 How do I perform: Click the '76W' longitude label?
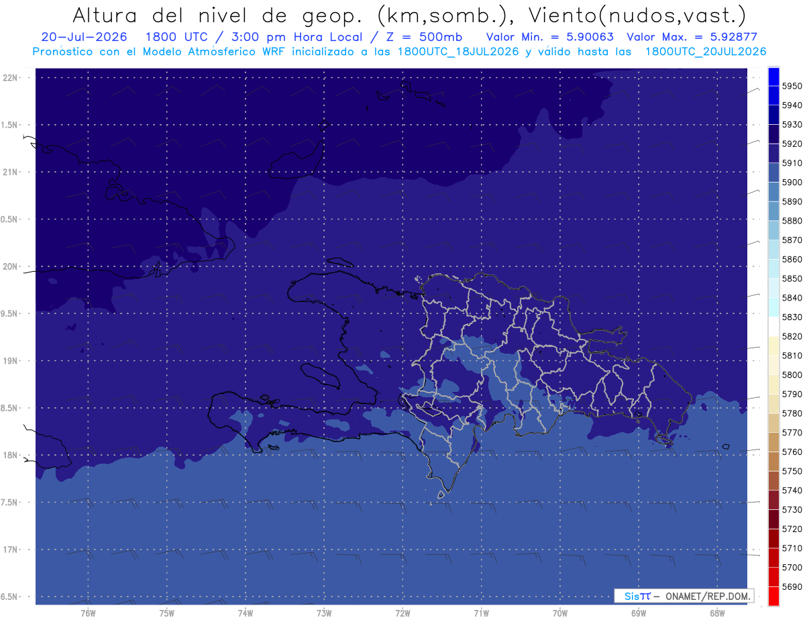[88, 613]
